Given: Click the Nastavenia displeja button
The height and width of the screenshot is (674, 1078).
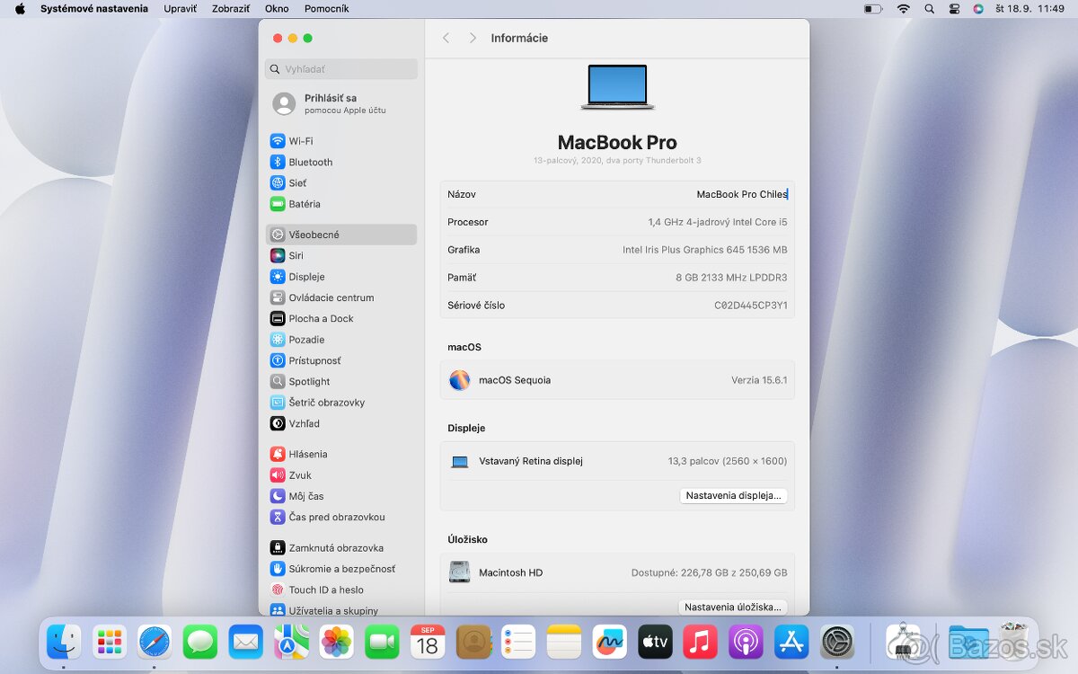Looking at the screenshot, I should point(733,495).
